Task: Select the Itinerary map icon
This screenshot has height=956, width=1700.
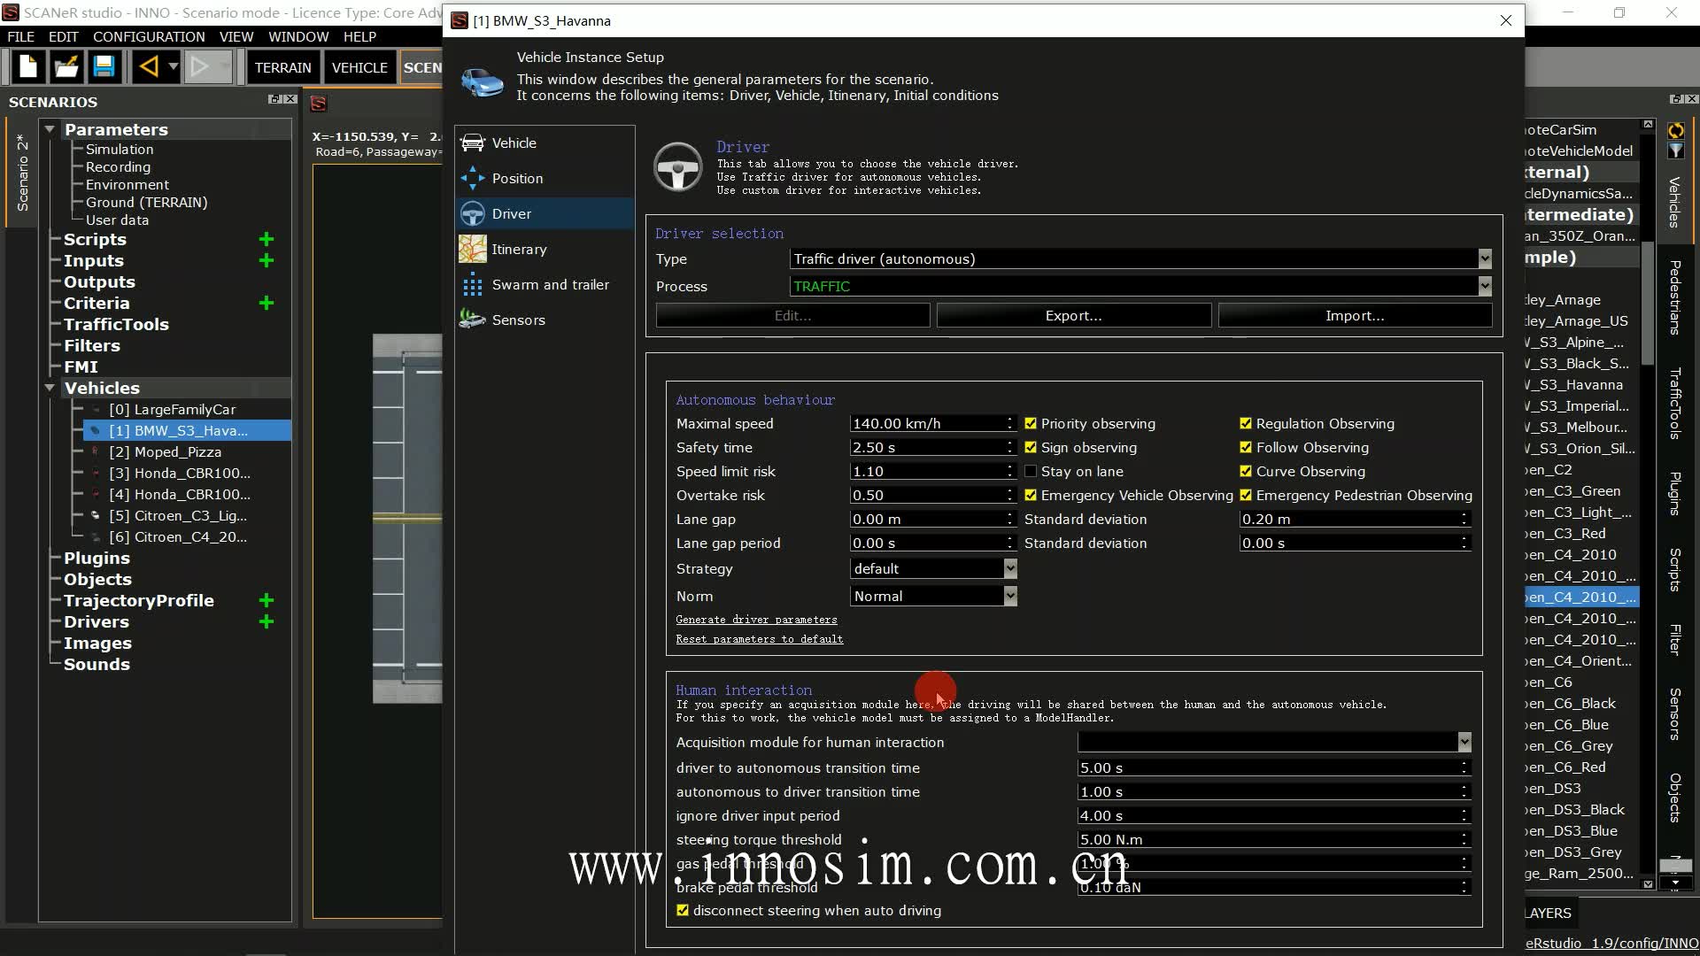Action: (473, 250)
